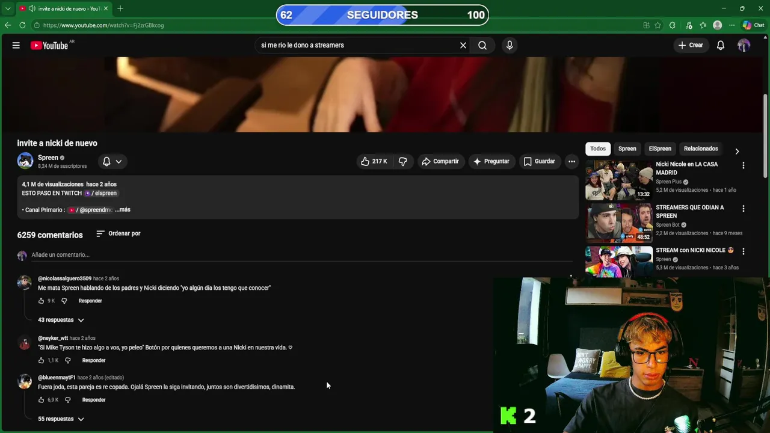Open subscription notification bell dropdown
The height and width of the screenshot is (433, 770).
pyautogui.click(x=112, y=161)
